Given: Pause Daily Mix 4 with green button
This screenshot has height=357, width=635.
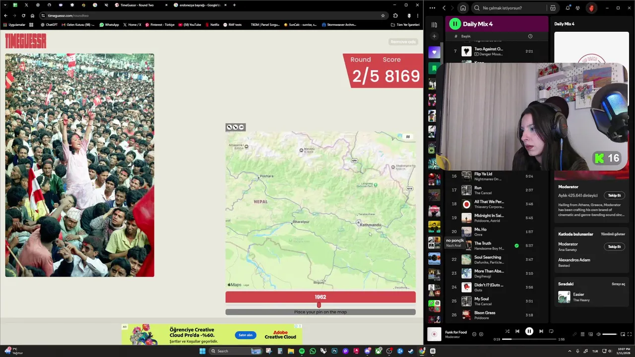Looking at the screenshot, I should tap(455, 24).
